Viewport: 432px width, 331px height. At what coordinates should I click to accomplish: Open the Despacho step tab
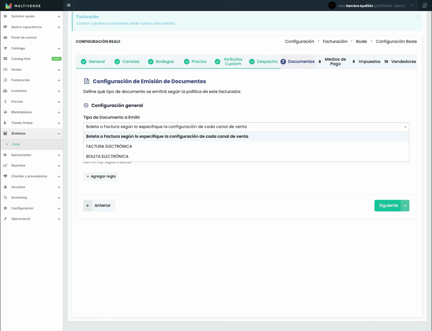tap(263, 61)
